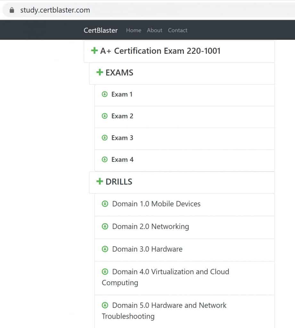Toggle the plus icon beside A+ Certification Exam

(x=94, y=51)
